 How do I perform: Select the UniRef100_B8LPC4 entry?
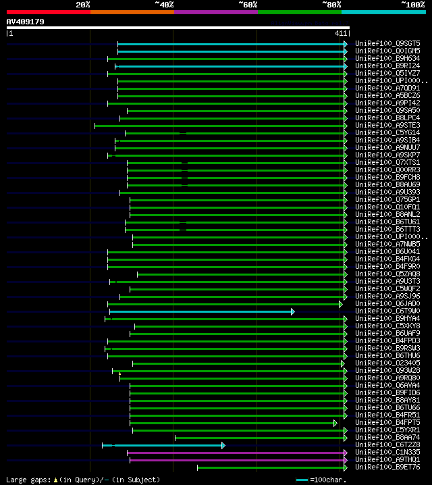[387, 118]
